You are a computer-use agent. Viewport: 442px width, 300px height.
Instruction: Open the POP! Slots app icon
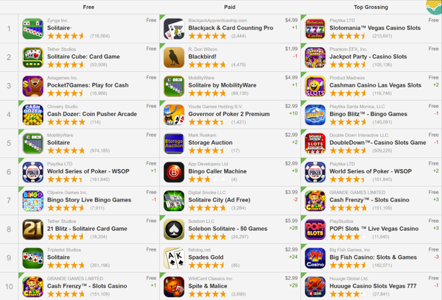(315, 229)
